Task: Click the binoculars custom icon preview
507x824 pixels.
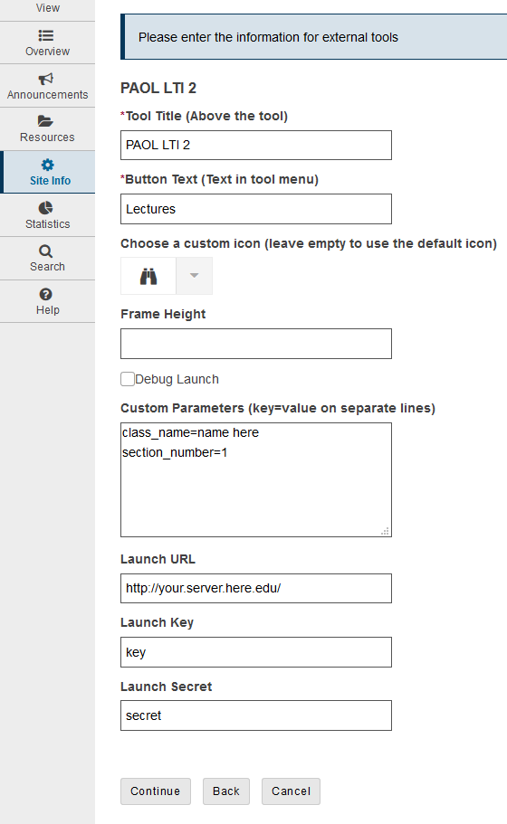Action: coord(148,276)
